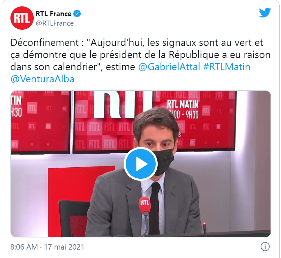Click the red RTL microphone in video

[x=145, y=206]
